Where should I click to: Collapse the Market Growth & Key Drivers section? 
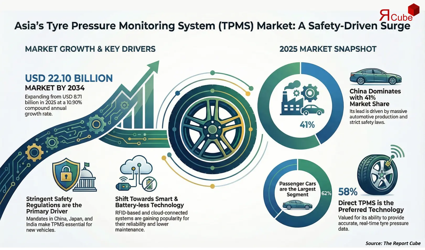click(x=90, y=49)
